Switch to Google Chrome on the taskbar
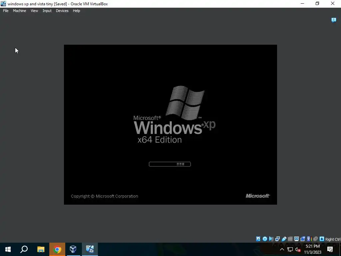The image size is (341, 256). tap(57, 249)
